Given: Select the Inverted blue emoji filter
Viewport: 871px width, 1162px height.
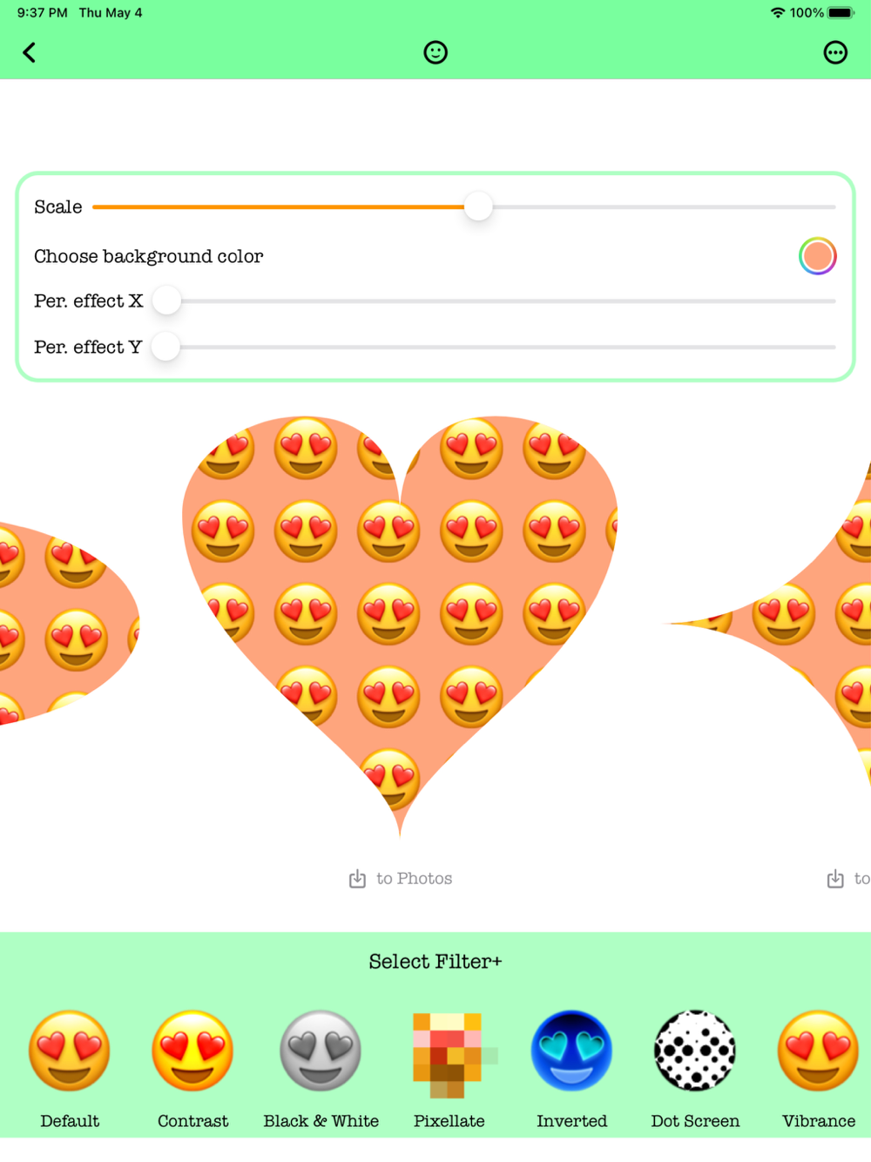Looking at the screenshot, I should click(571, 1051).
